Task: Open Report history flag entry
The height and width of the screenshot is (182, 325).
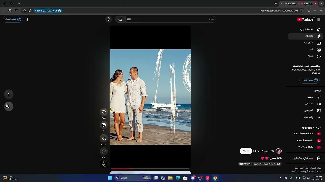Action: [x=306, y=158]
